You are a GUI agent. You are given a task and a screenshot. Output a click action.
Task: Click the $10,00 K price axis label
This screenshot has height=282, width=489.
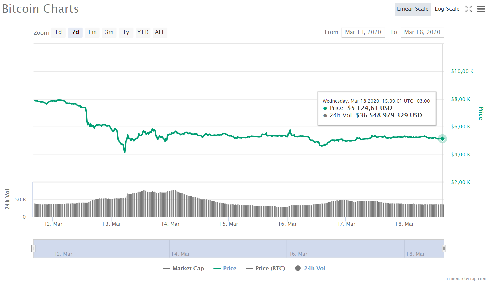[462, 71]
